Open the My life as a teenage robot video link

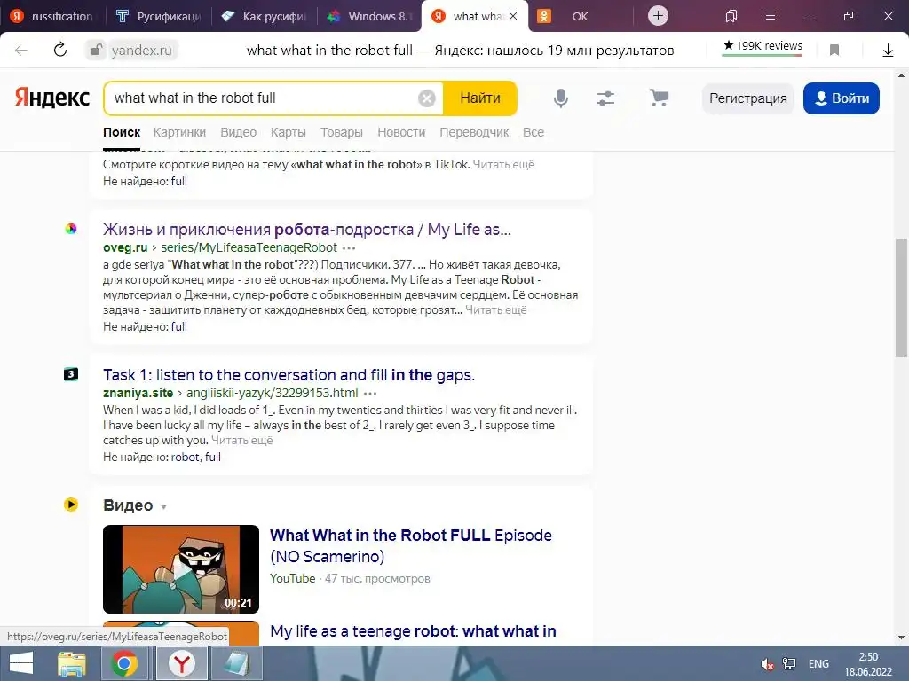tap(413, 631)
